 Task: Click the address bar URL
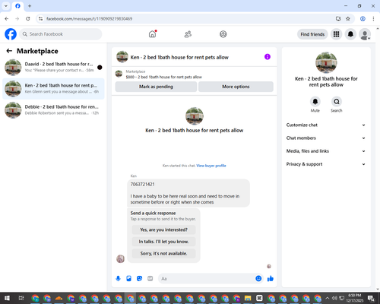[89, 19]
